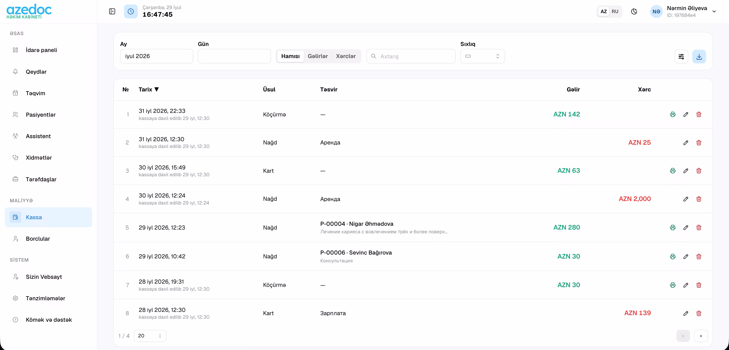
Task: Go to the next page of records
Action: [701, 336]
